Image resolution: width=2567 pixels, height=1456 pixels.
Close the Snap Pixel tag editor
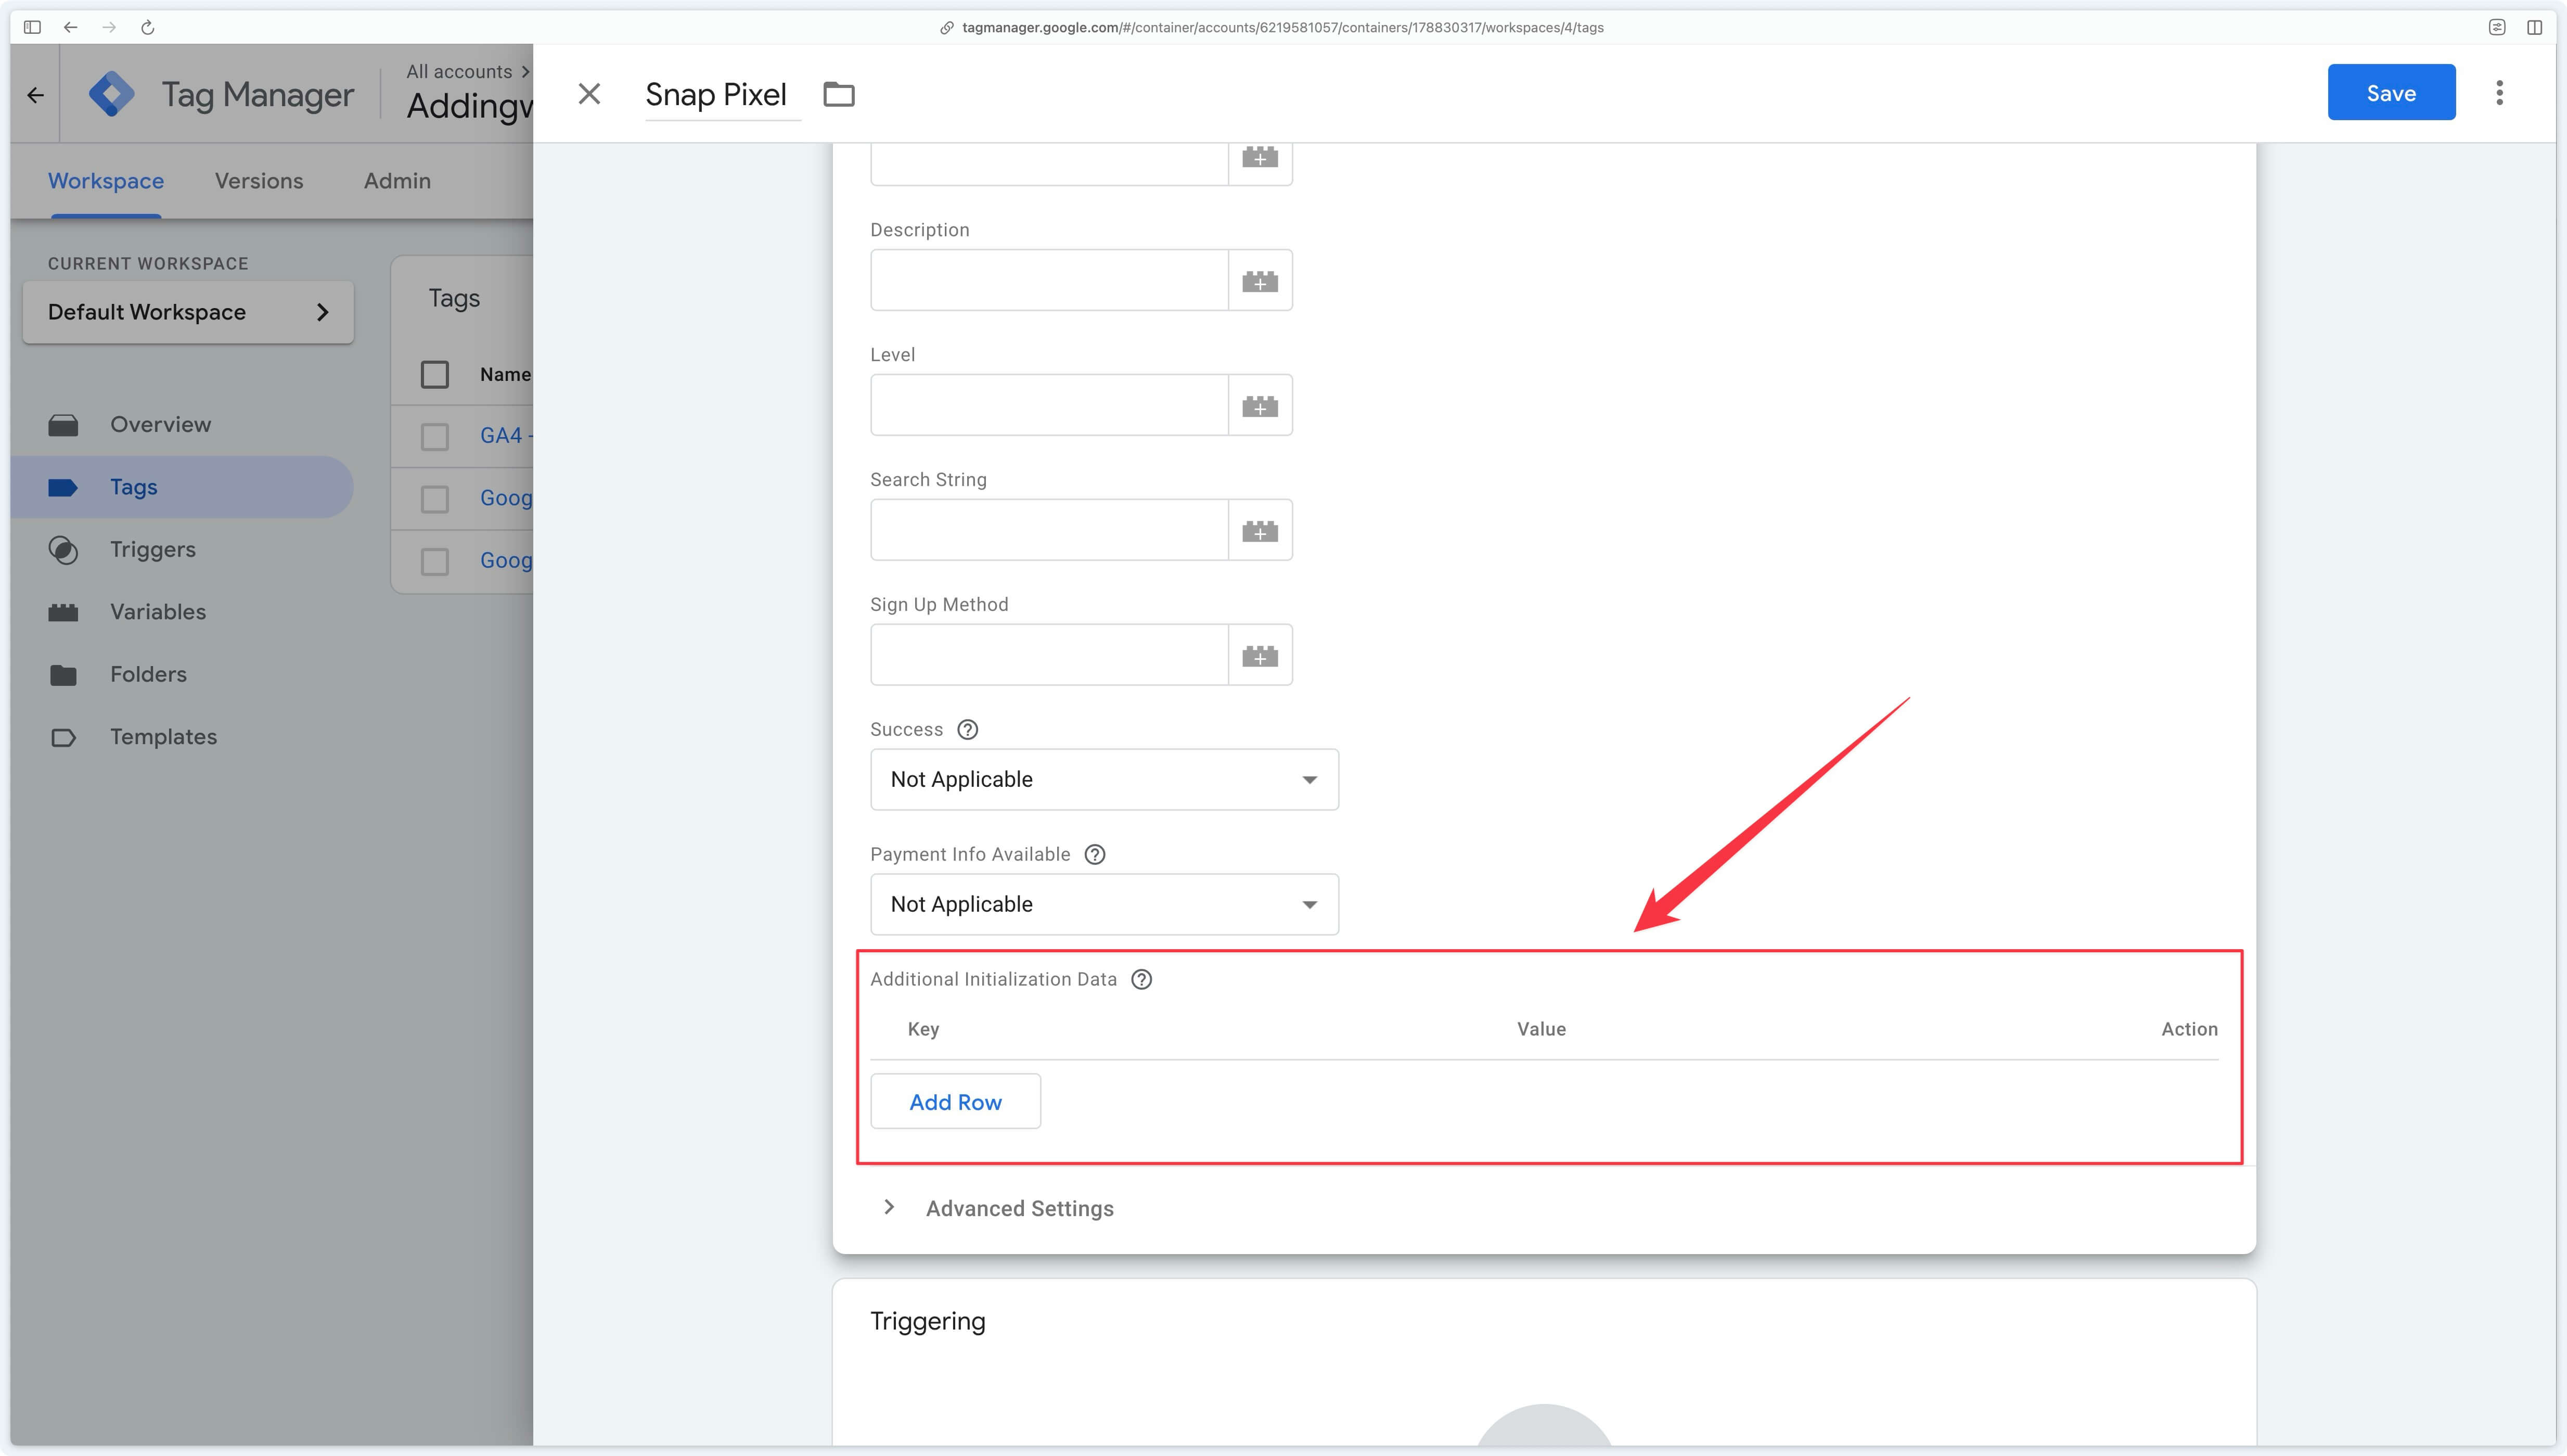[x=589, y=94]
